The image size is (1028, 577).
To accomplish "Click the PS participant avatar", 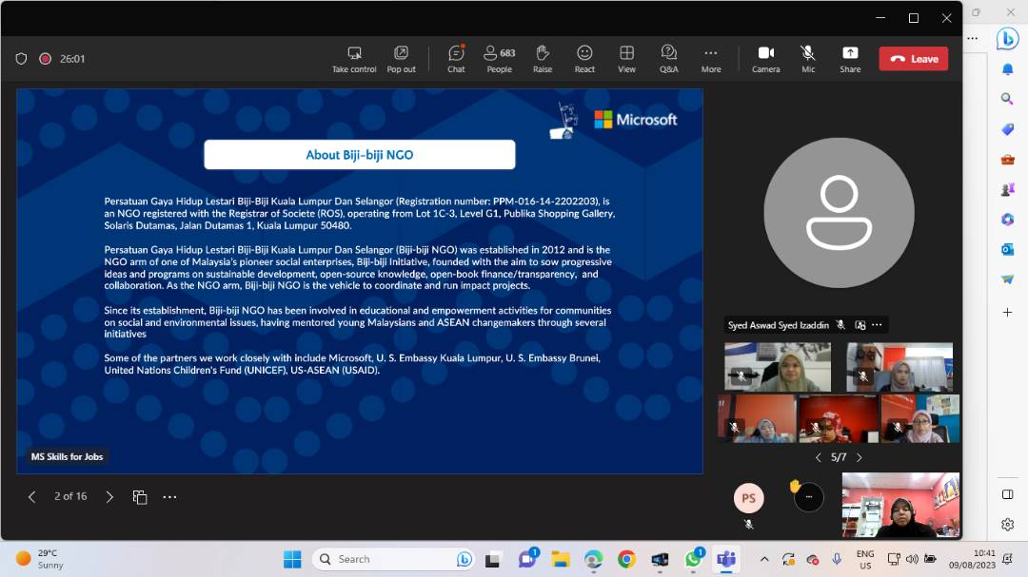I will tap(749, 498).
